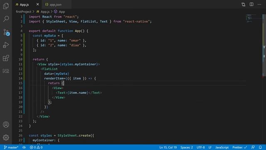Click the "react" string on line 1
The image size is (266, 150).
pos(70,17)
